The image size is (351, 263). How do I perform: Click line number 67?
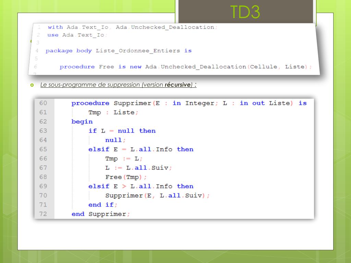coord(43,168)
